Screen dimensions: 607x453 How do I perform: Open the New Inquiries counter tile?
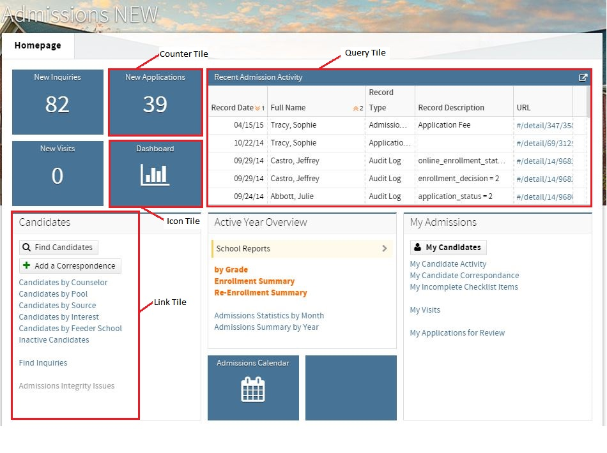[x=58, y=102]
